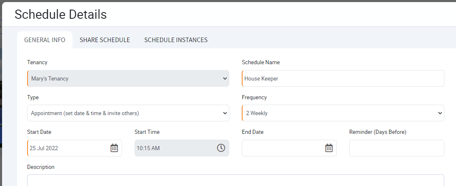Image resolution: width=456 pixels, height=186 pixels.
Task: Click the Schedule Name field with House Keeper
Action: pyautogui.click(x=343, y=78)
